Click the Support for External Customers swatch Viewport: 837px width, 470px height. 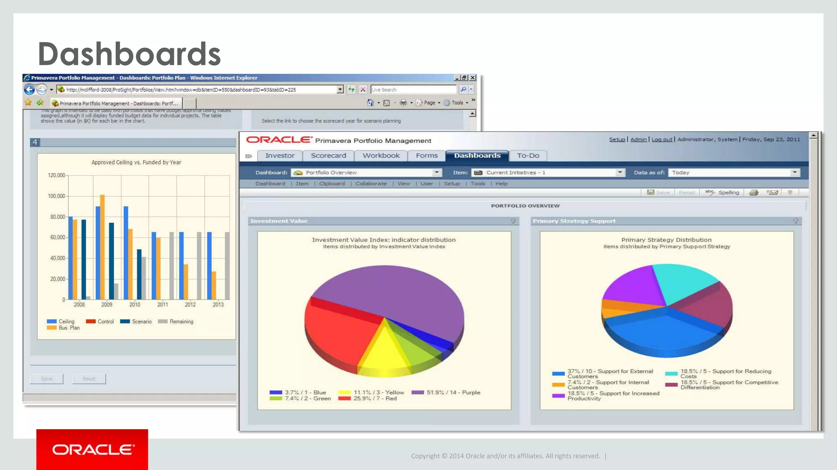click(558, 373)
